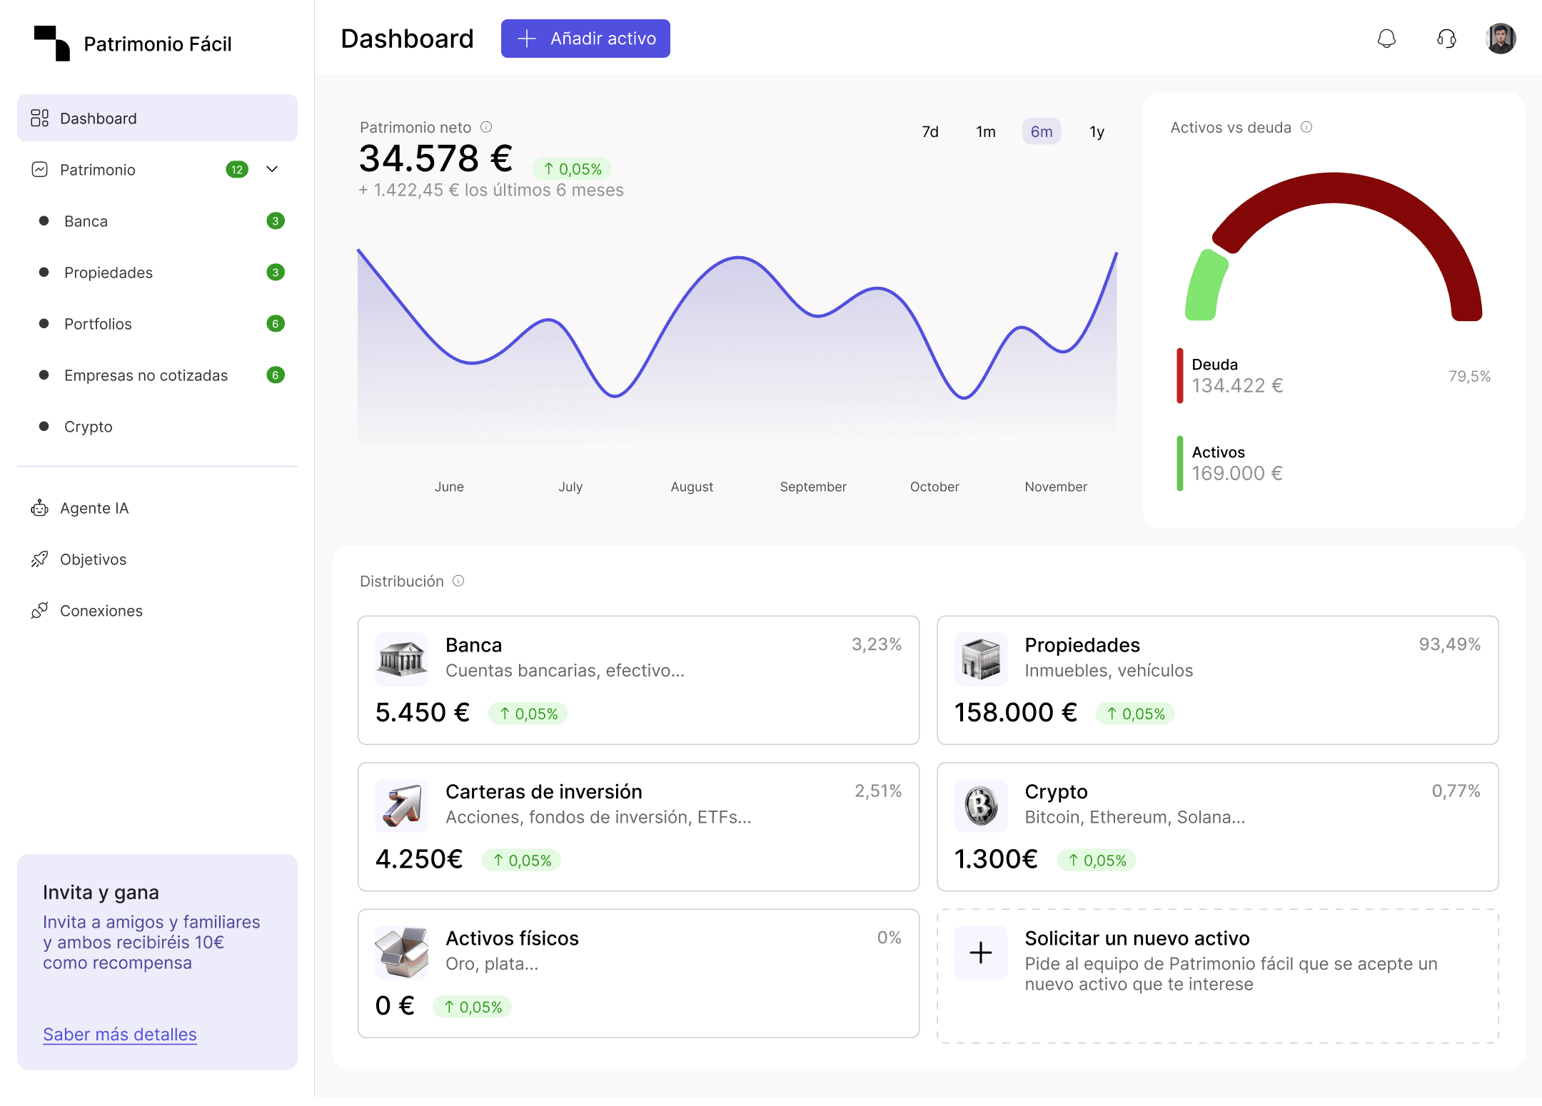The width and height of the screenshot is (1542, 1106).
Task: Click the plus icon in Solicitar un nuevo activo
Action: 981,953
